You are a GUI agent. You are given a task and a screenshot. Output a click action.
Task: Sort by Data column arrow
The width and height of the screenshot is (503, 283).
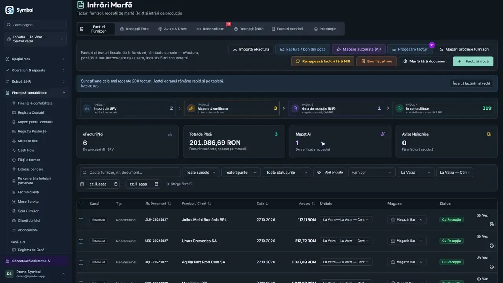click(x=267, y=204)
